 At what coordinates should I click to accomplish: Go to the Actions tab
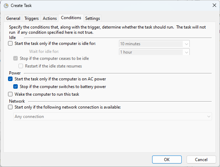[50, 18]
